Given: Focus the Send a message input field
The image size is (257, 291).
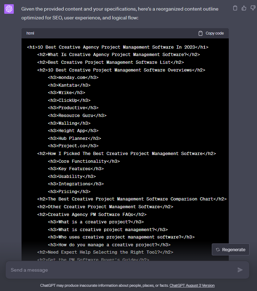Looking at the screenshot, I should click(x=120, y=270).
